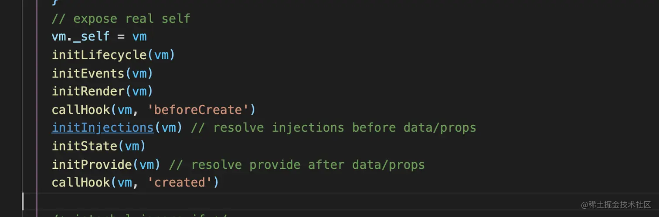Click the initProvide function name
659x217 pixels.
coord(92,164)
